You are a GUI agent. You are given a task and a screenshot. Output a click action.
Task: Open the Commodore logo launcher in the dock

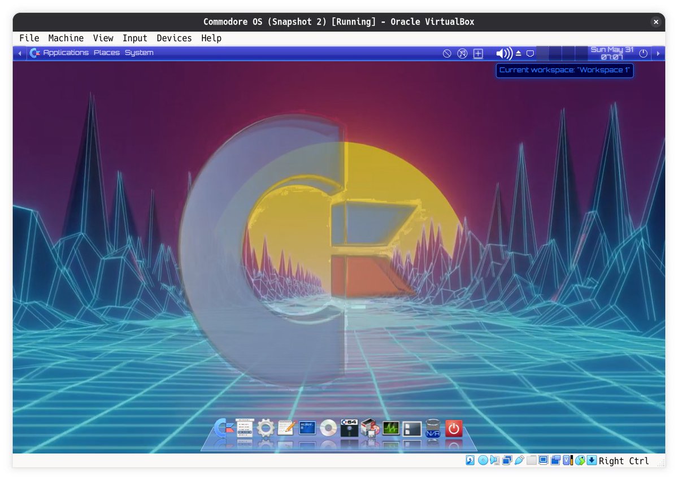(225, 428)
